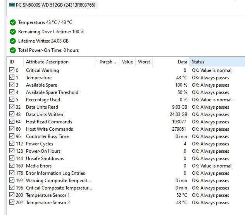Toggle the Data Units Written checkbox

(x=12, y=114)
